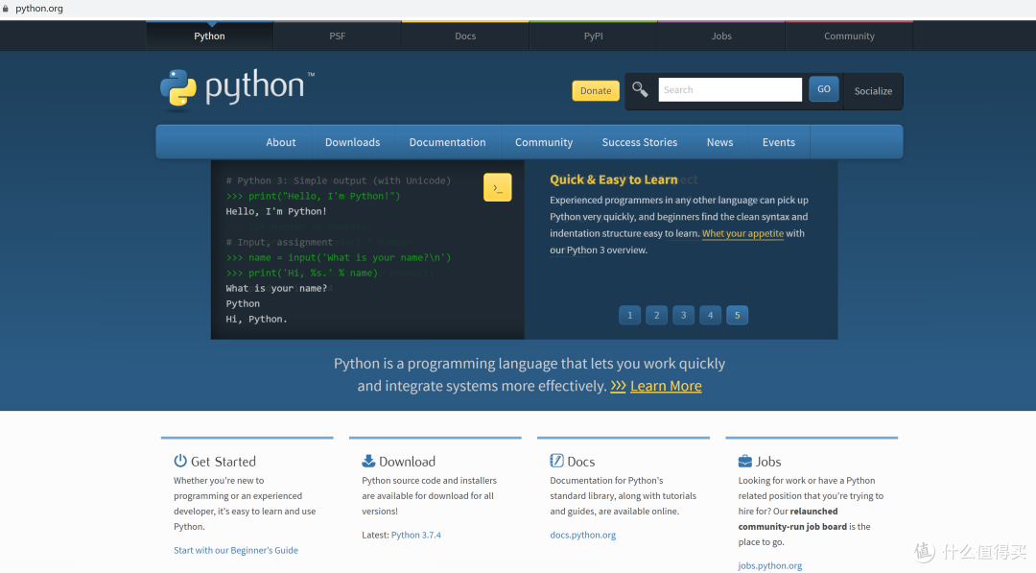Screen dimensions: 1036x573
Task: Open the Community top tab
Action: (849, 36)
